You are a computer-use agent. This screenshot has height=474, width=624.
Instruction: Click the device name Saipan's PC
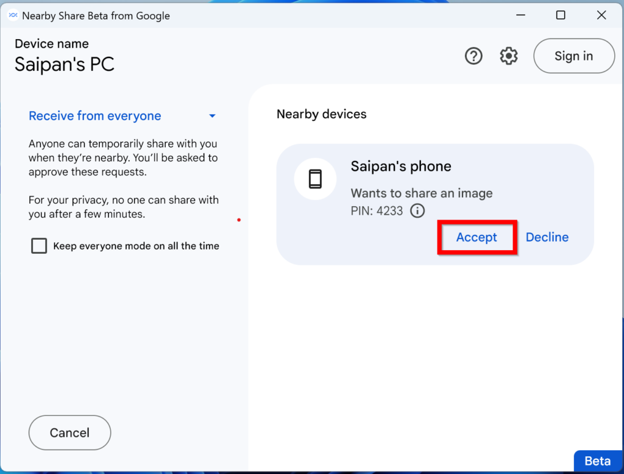point(65,64)
